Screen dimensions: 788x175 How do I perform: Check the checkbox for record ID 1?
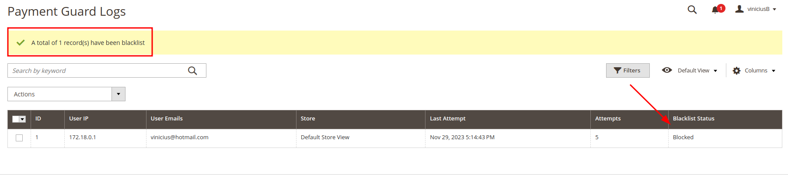tap(19, 138)
